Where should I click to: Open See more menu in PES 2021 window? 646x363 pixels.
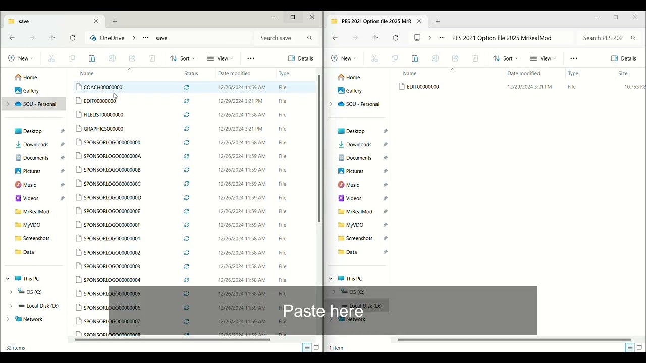tap(574, 58)
